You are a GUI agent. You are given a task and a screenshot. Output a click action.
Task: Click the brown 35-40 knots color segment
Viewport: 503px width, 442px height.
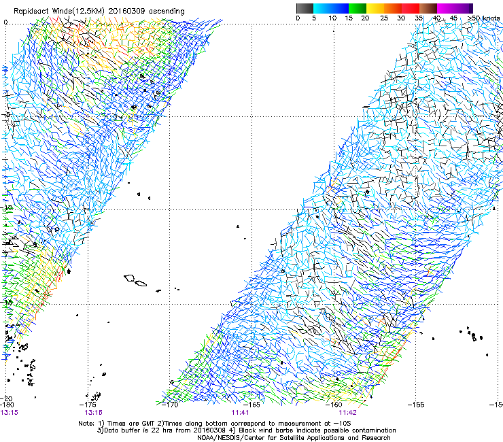point(428,8)
